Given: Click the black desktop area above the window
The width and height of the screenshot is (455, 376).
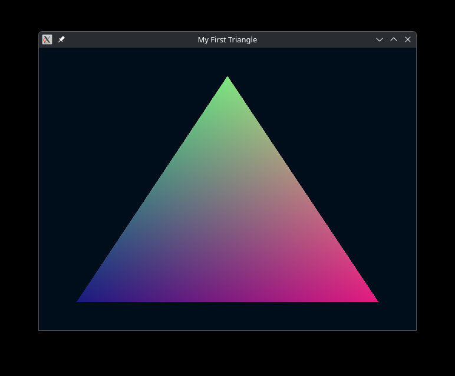Looking at the screenshot, I should [227, 15].
